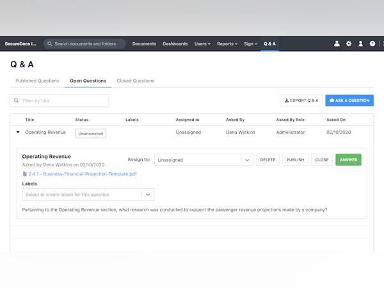This screenshot has width=384, height=288.
Task: Open the Business-Financial-Projection-Template.pdf link
Action: (83, 174)
